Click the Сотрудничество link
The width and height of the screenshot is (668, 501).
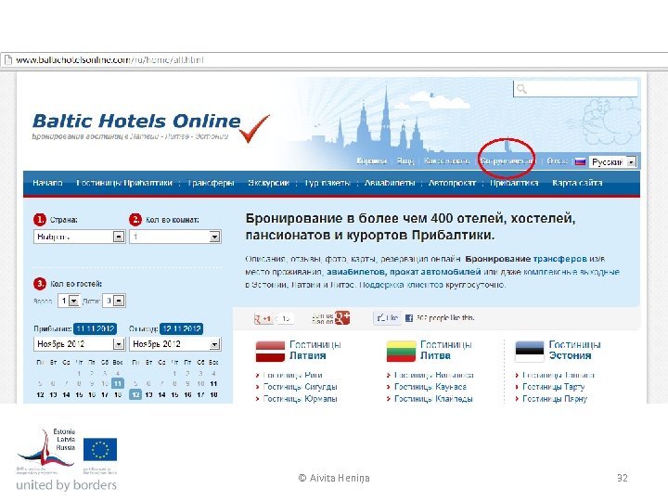(507, 161)
